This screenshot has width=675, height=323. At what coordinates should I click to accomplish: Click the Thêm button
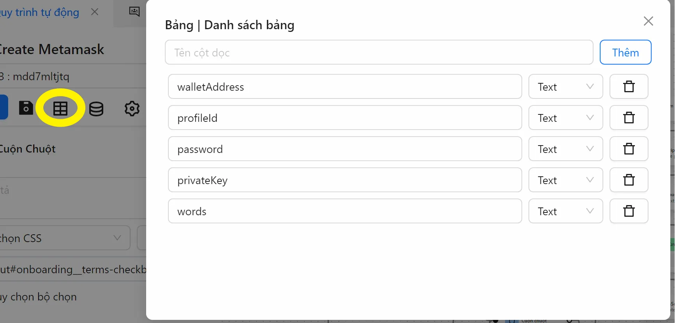point(625,52)
